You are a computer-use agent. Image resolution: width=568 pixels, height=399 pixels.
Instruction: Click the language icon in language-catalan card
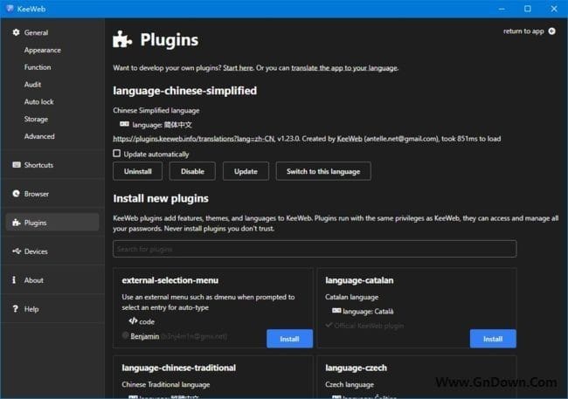pyautogui.click(x=336, y=310)
